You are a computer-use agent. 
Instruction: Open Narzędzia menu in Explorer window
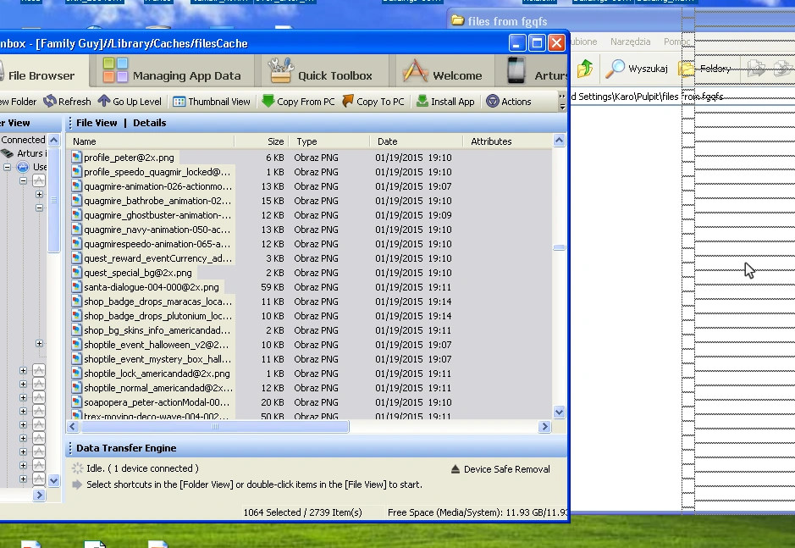point(630,42)
